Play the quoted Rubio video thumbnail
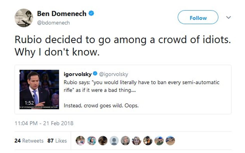Viewport: 245px width, 153px height. coord(39,89)
